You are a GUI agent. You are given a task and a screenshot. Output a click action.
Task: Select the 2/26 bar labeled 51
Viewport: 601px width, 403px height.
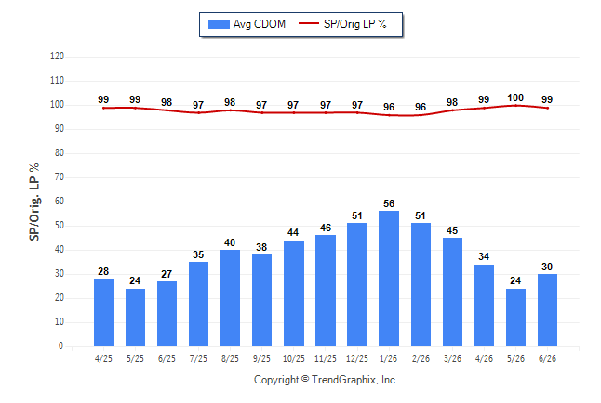tap(421, 285)
